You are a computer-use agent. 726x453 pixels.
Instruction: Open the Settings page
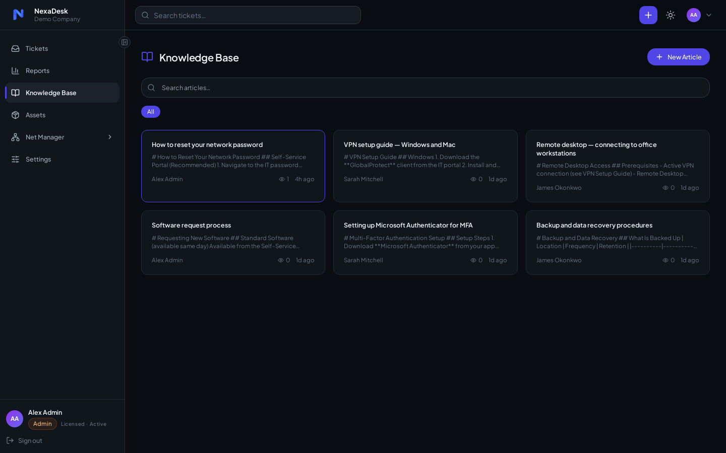tap(63, 159)
